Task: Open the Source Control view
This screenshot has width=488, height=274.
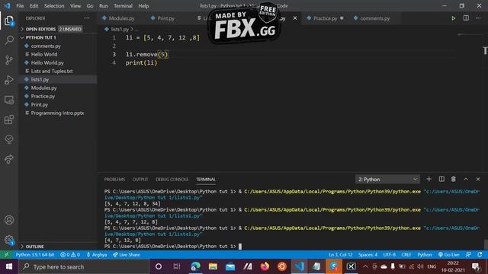Action: (x=9, y=59)
